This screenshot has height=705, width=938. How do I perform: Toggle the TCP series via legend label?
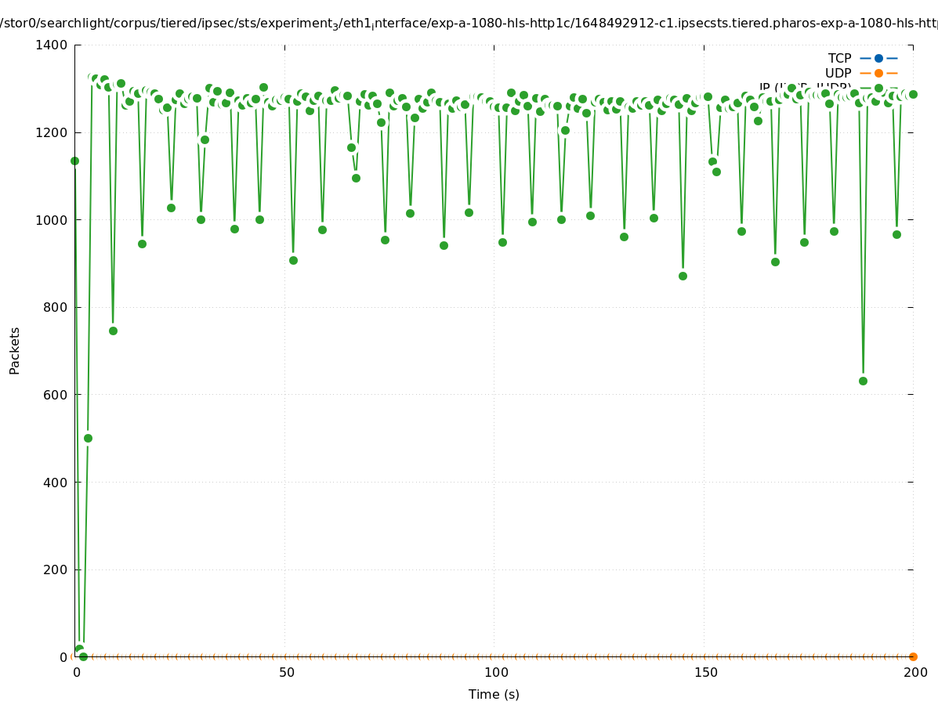coord(839,58)
